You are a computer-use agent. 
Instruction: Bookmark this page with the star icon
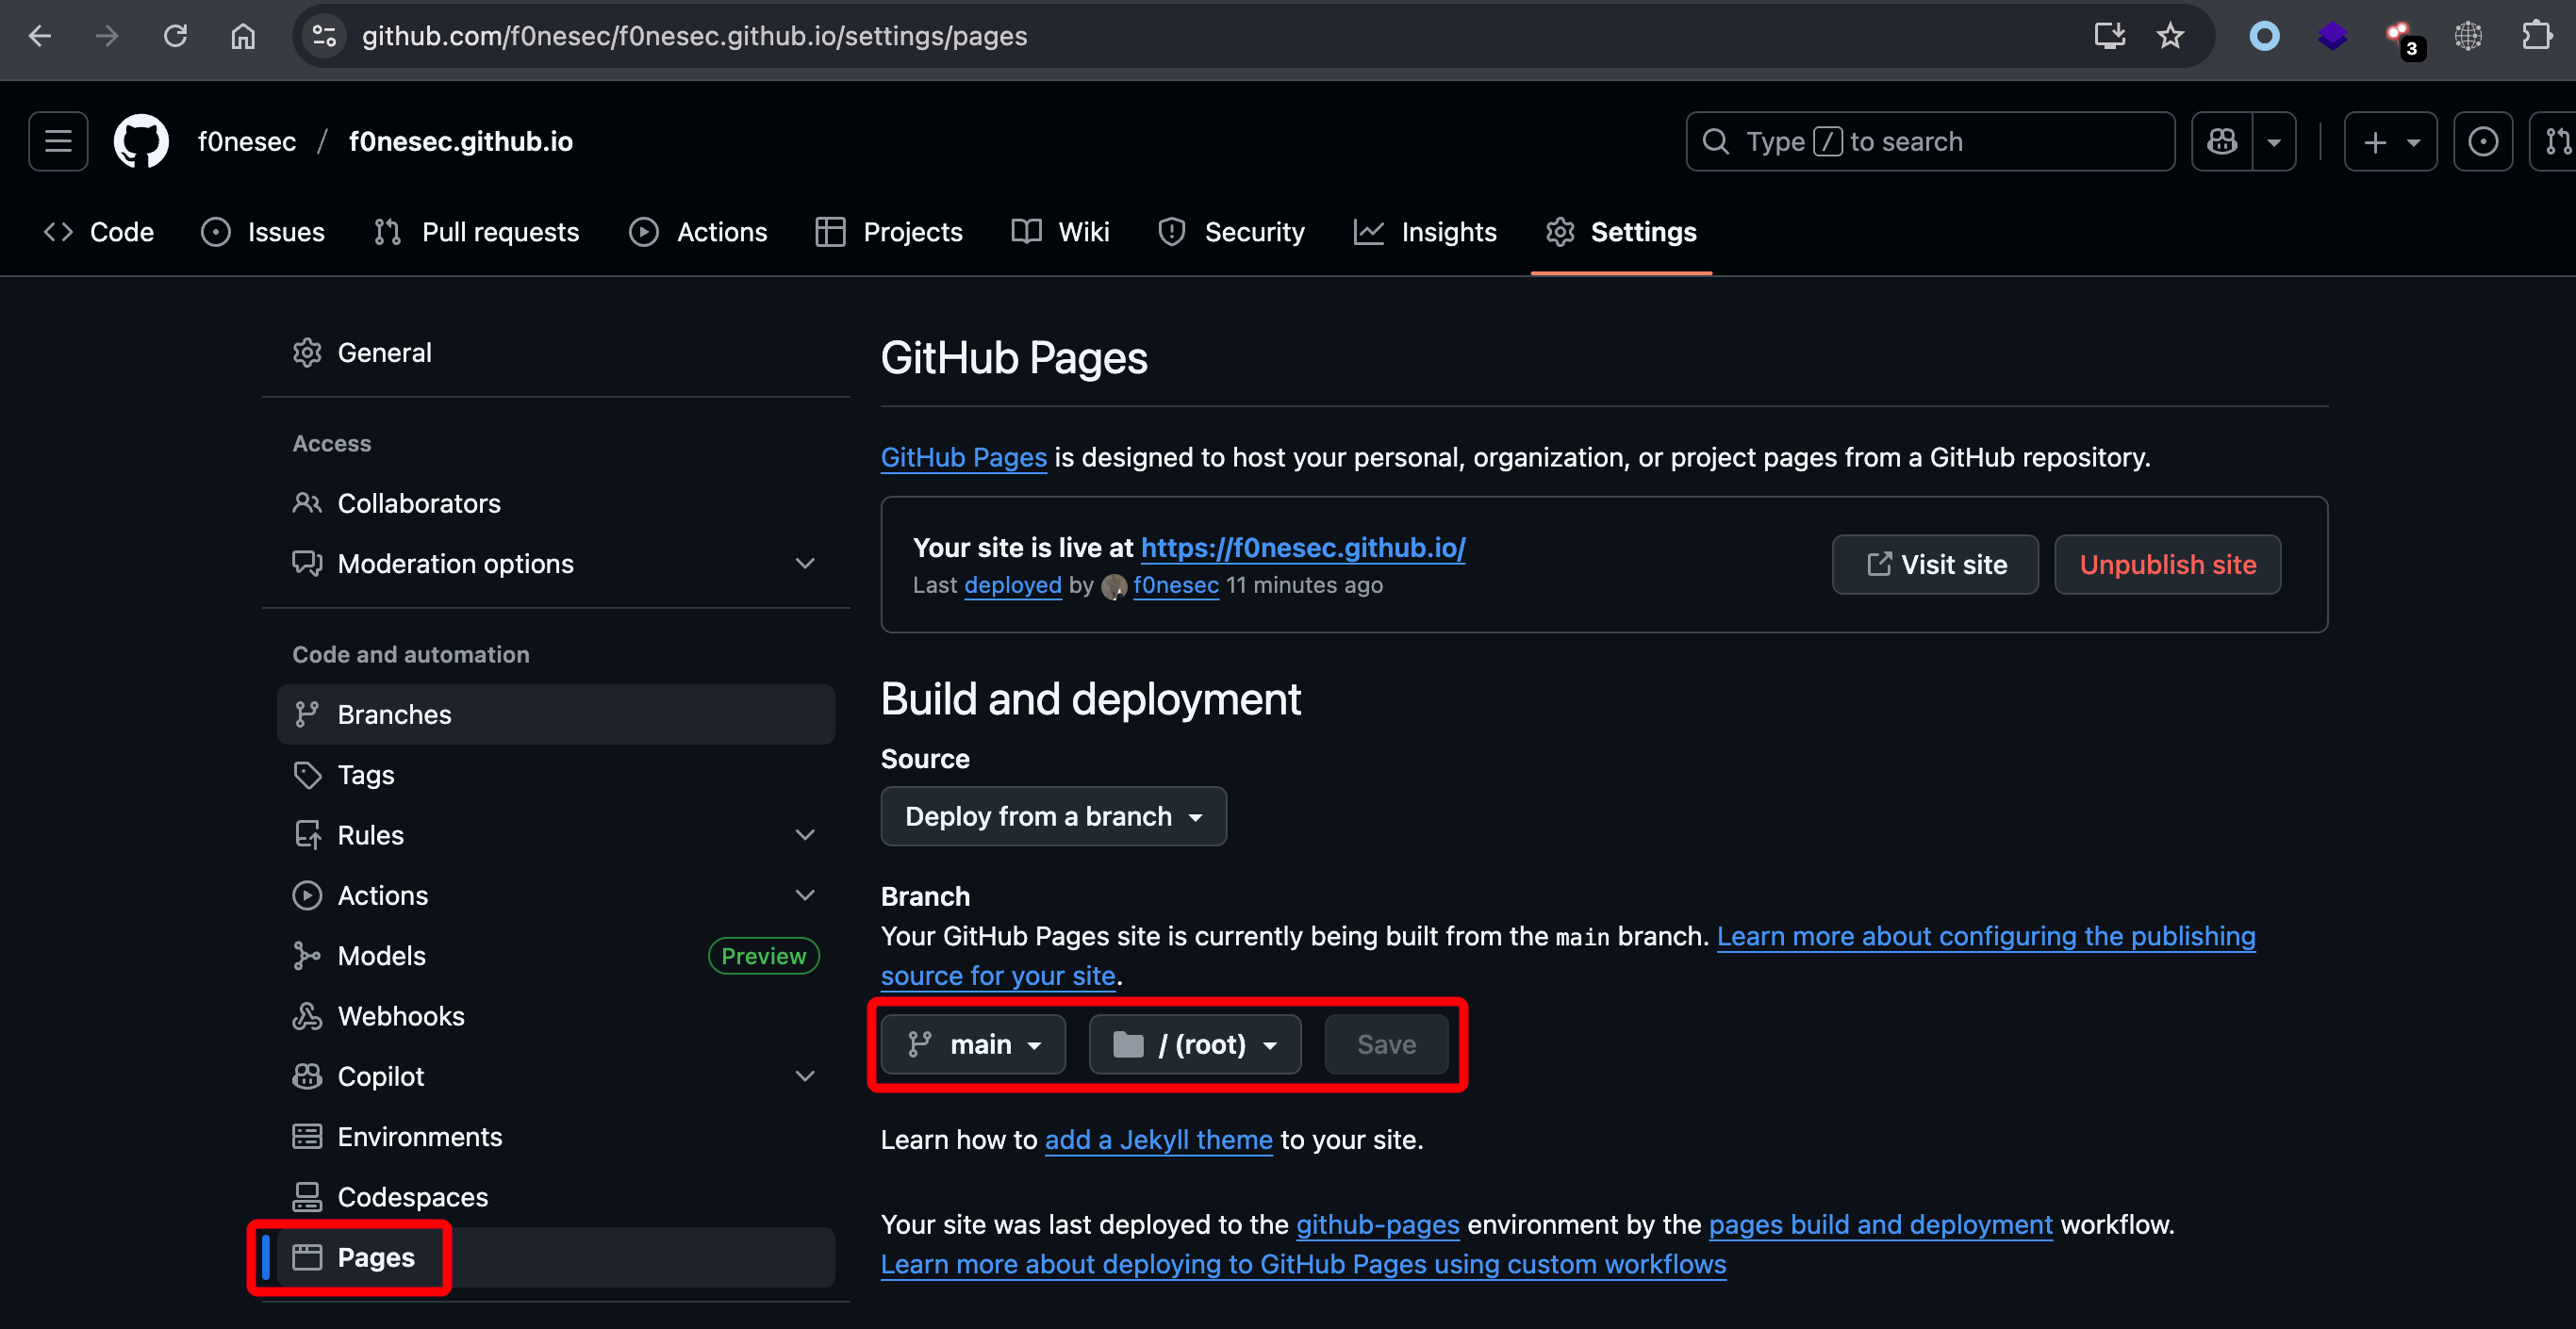[2169, 36]
